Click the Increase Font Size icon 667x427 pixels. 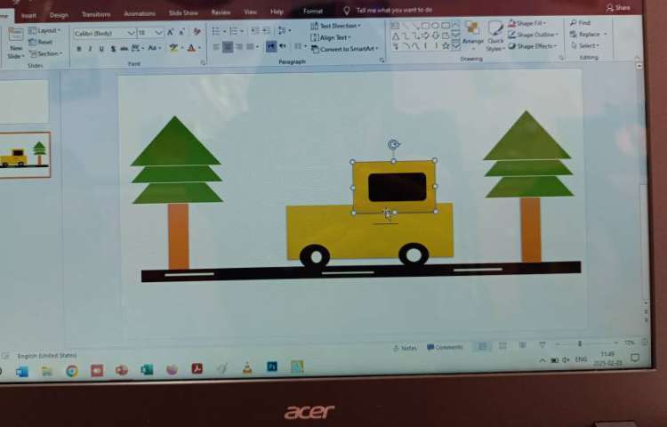coord(170,33)
